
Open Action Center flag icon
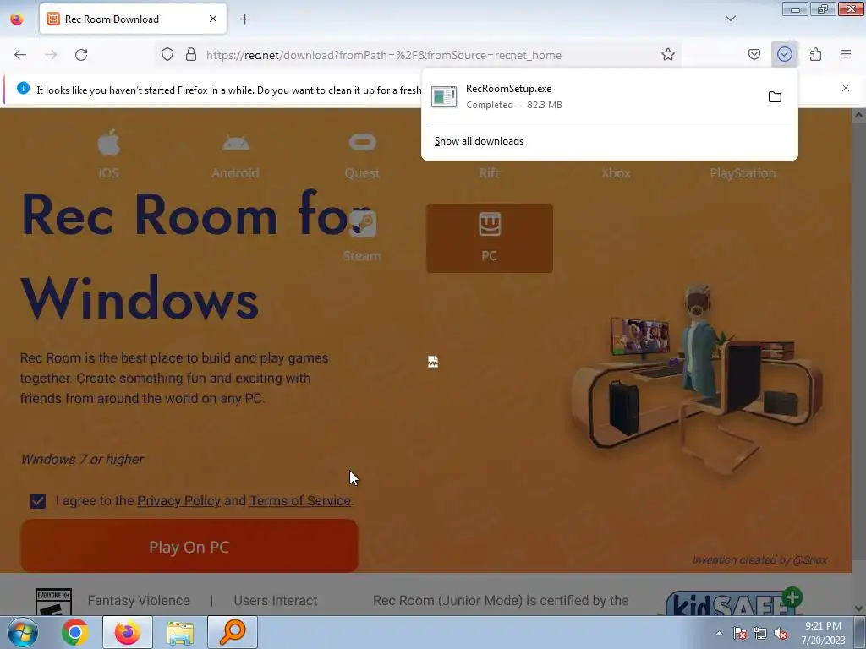pyautogui.click(x=740, y=634)
